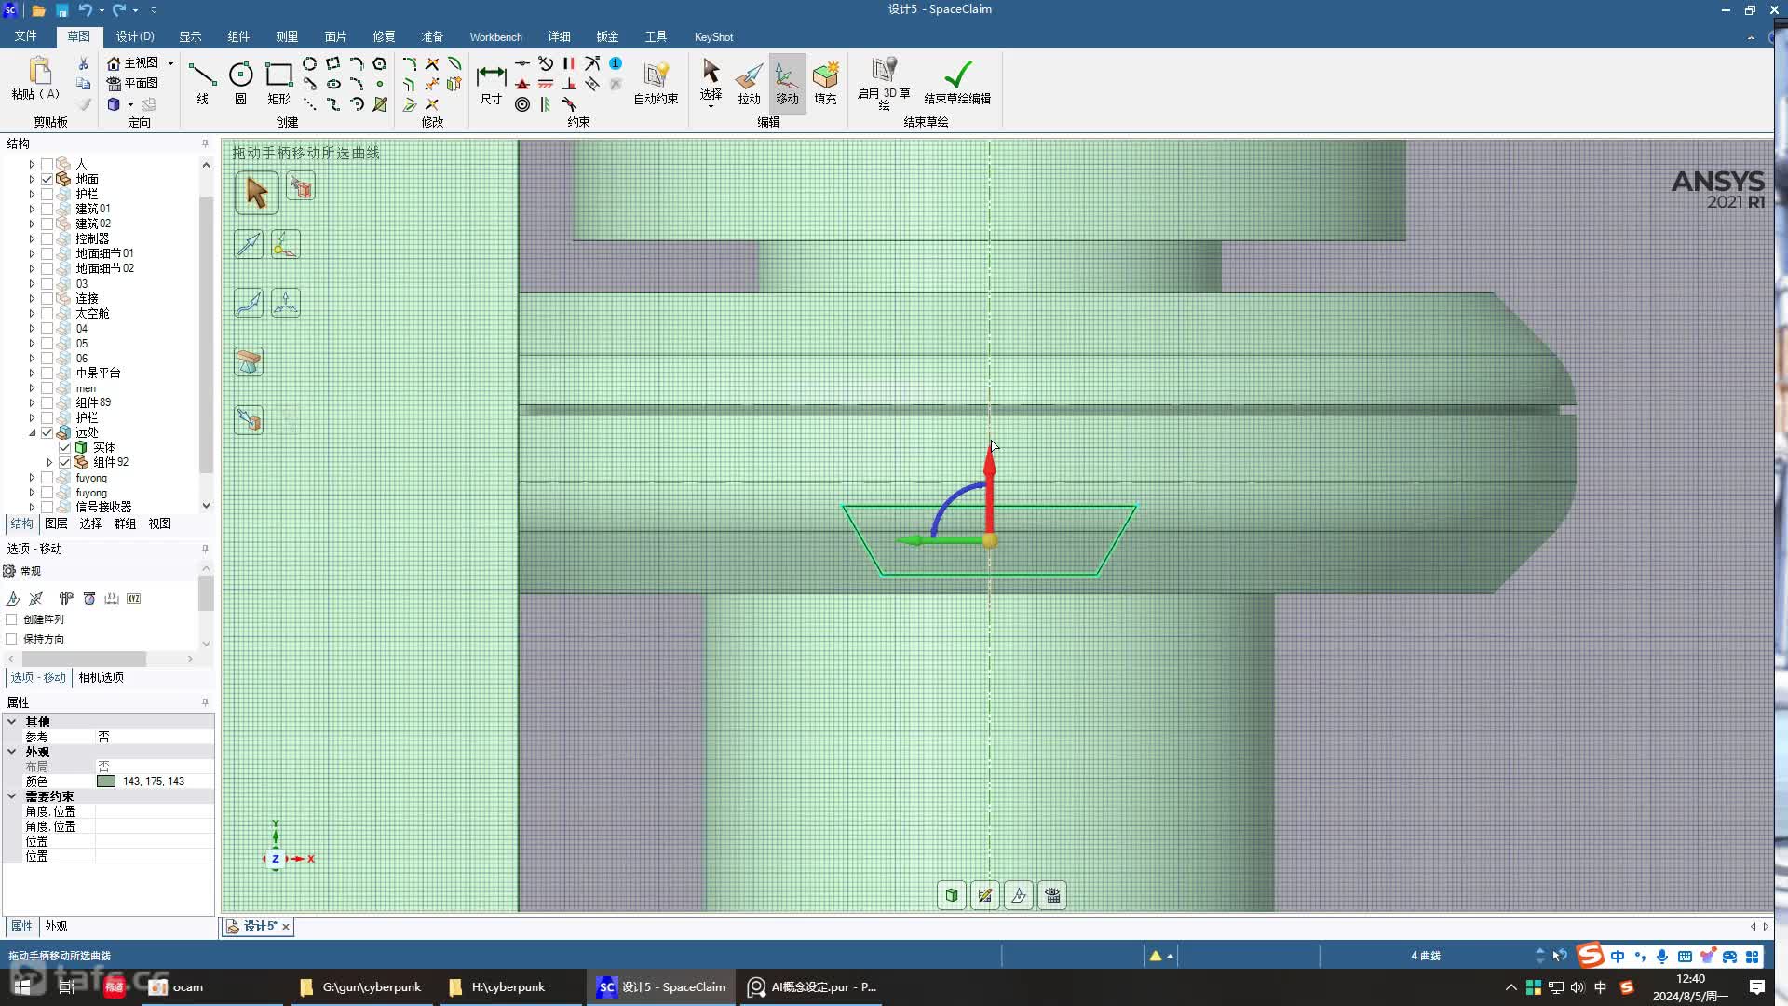This screenshot has height=1006, width=1788.
Task: Click the move direction tool guide
Action: click(x=249, y=244)
